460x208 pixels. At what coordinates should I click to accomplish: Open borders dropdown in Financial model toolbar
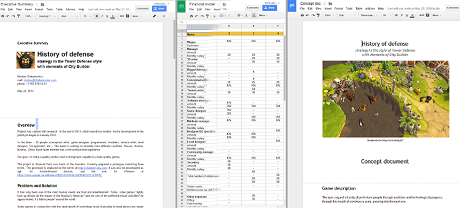click(223, 16)
